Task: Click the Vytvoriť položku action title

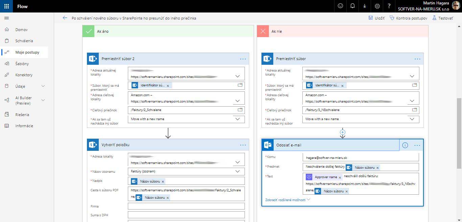Action: (x=115, y=145)
